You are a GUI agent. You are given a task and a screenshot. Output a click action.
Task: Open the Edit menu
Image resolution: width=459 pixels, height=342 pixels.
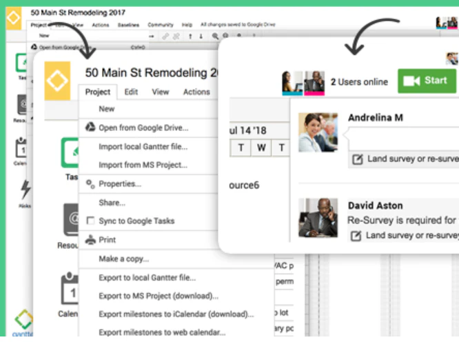point(131,92)
